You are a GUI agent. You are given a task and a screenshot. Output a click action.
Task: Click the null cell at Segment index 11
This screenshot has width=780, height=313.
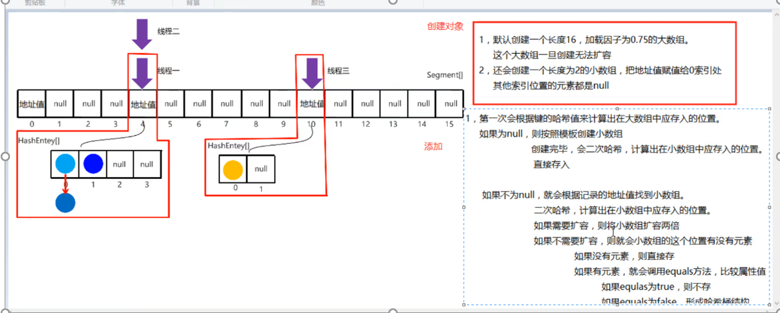tap(340, 104)
